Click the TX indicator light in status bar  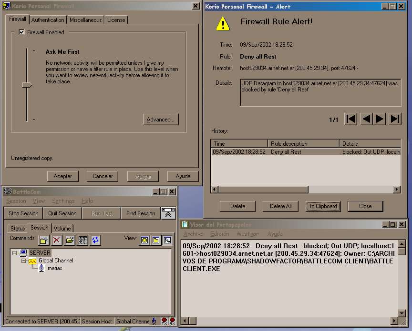click(x=164, y=321)
